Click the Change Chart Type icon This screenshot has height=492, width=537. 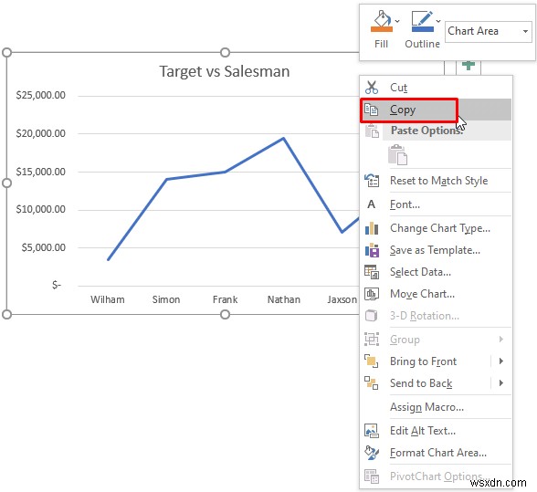tap(372, 228)
